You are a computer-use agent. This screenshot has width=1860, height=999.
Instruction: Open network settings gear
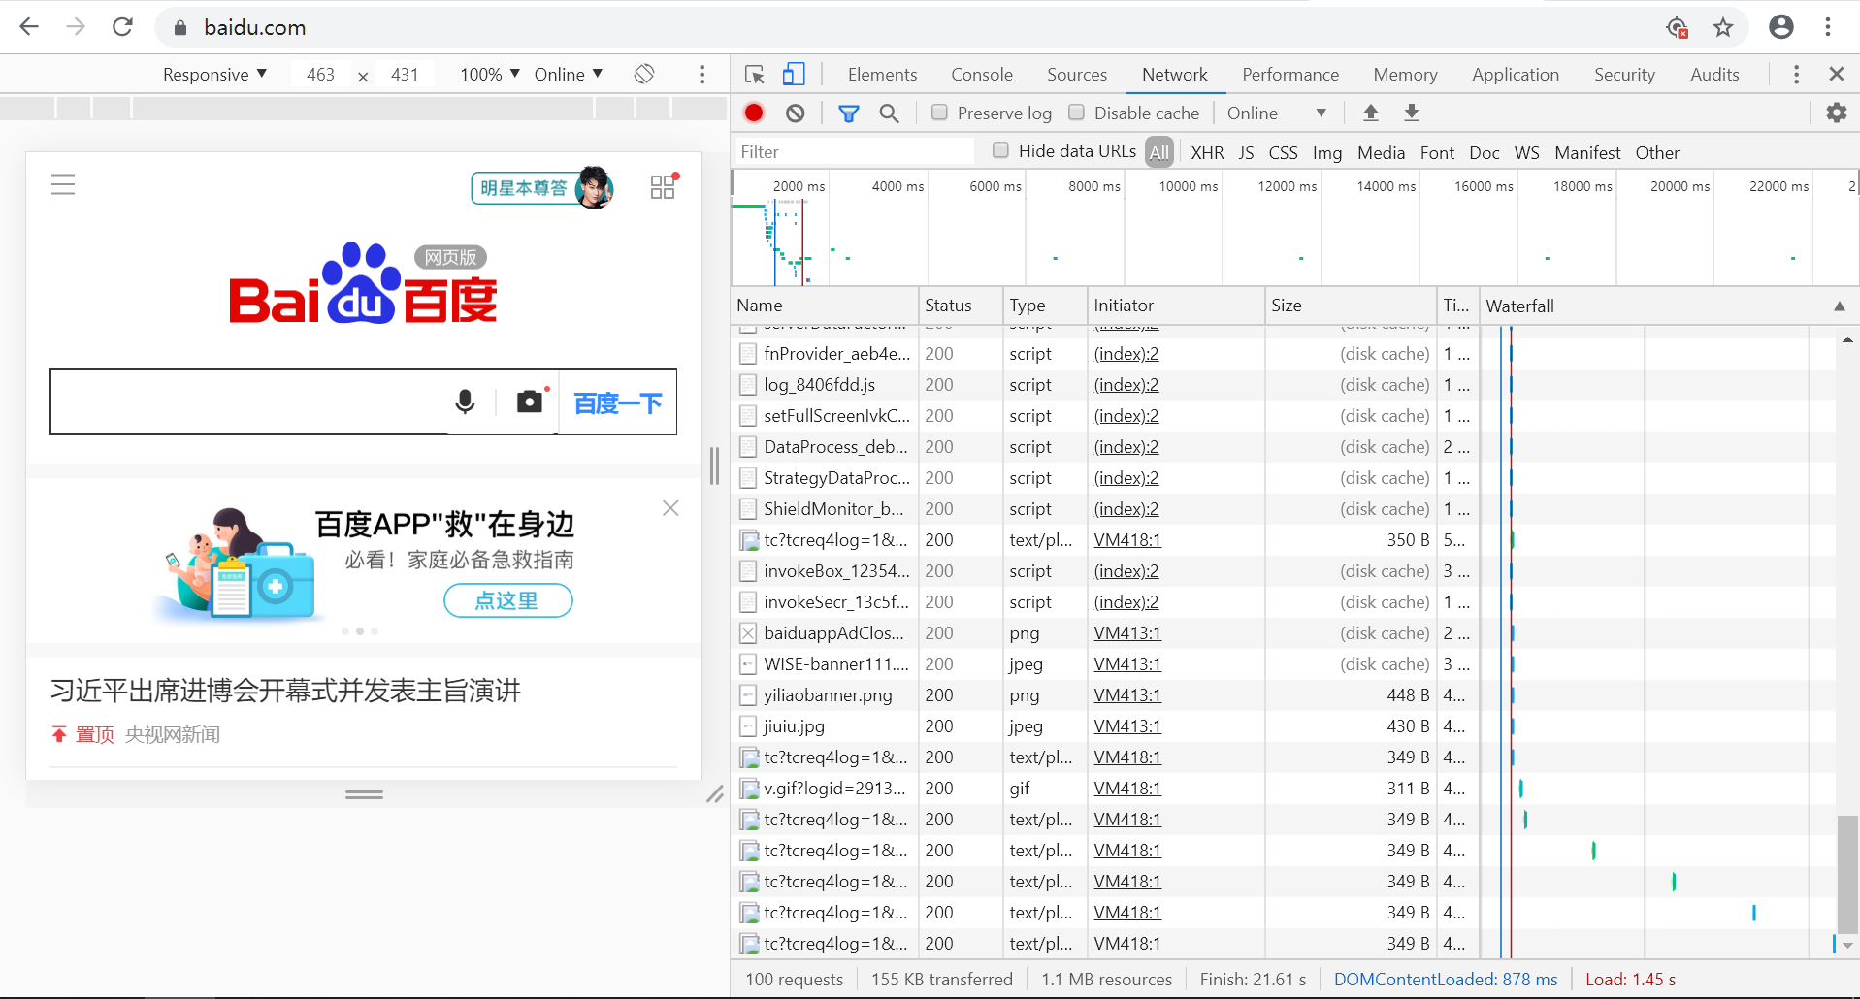1837,113
